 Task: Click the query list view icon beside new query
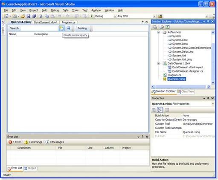click(68, 28)
